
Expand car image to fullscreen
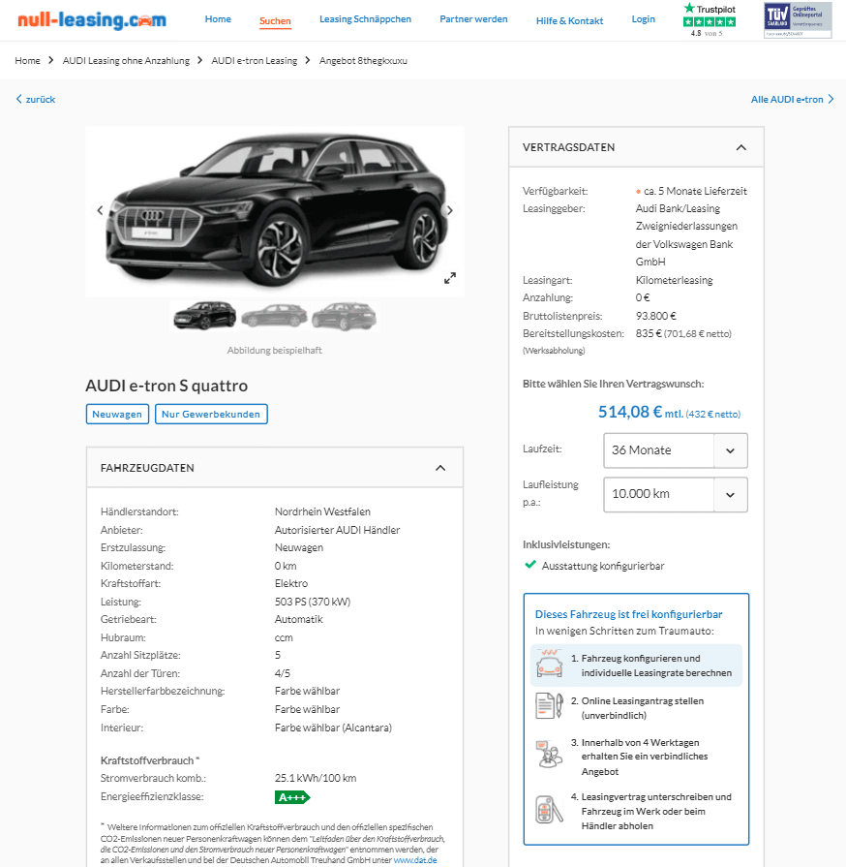450,278
